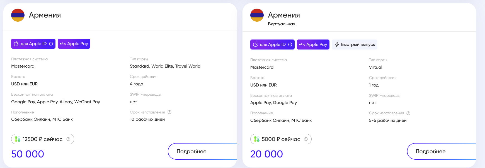Click the Armenia flag on the 50 000 card
Image resolution: width=485 pixels, height=168 pixels.
18,15
